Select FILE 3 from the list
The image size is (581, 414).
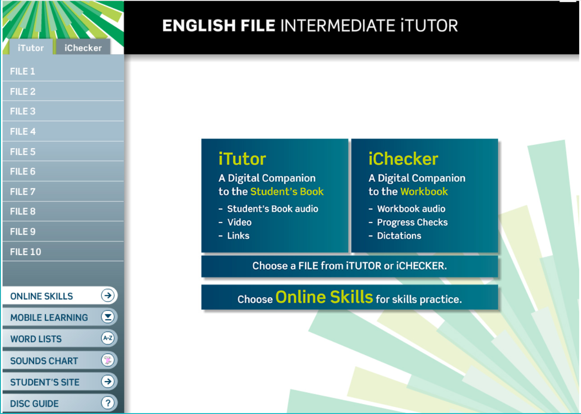click(63, 111)
